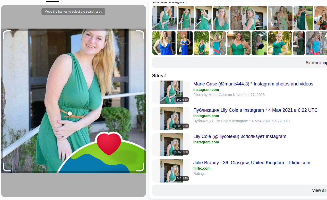Open similar image with dark green long dress on lawn

[x=303, y=18]
